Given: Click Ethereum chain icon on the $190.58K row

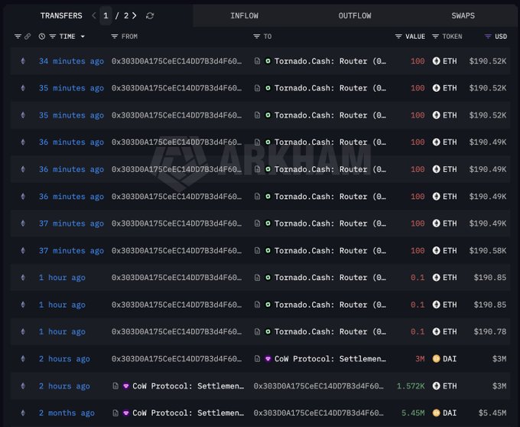Looking at the screenshot, I should pos(23,250).
